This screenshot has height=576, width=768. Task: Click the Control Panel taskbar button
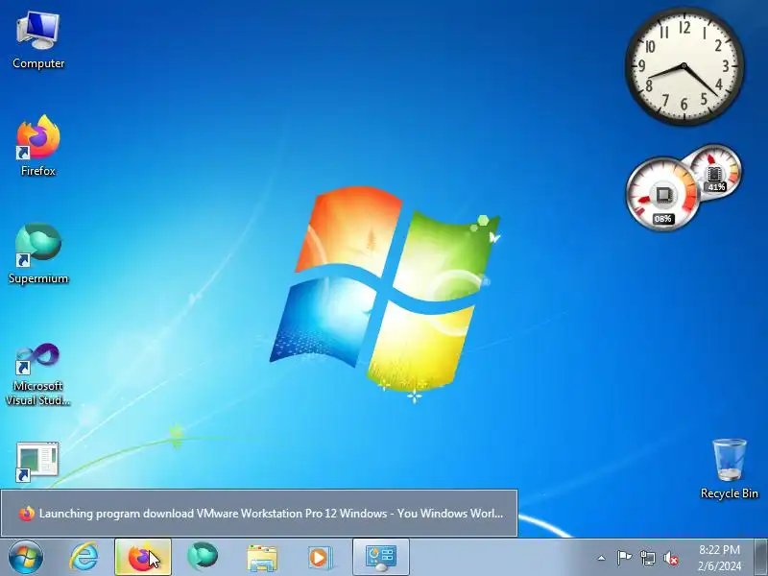tap(381, 557)
